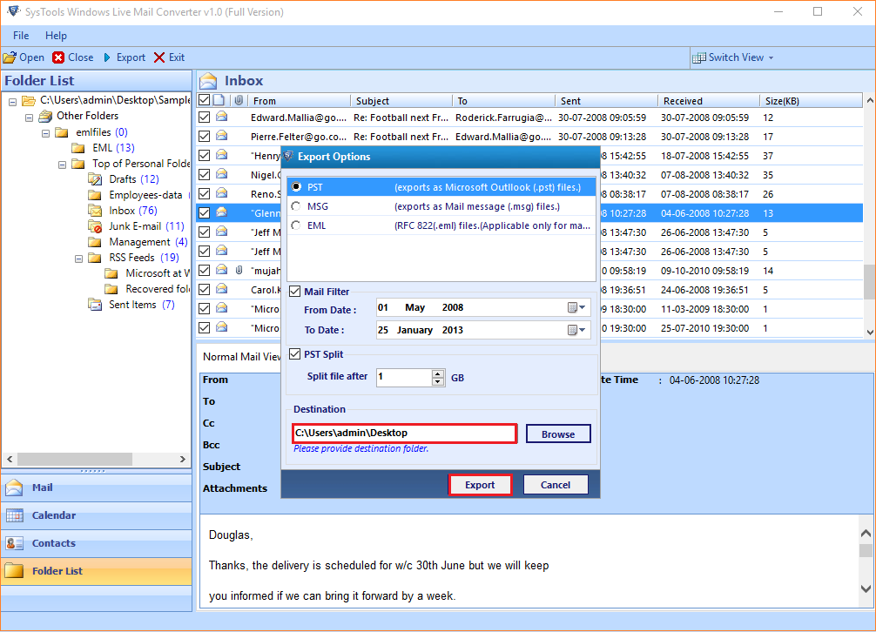Collapse the Top of Personal Folders node
The height and width of the screenshot is (632, 876).
point(62,165)
